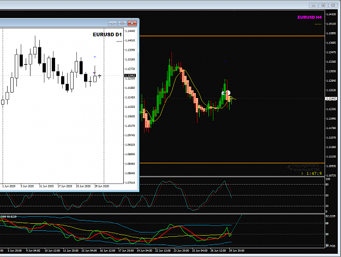Select the 1.09740 price on D1 scale
Screen dimensions: 341x257
click(130, 135)
